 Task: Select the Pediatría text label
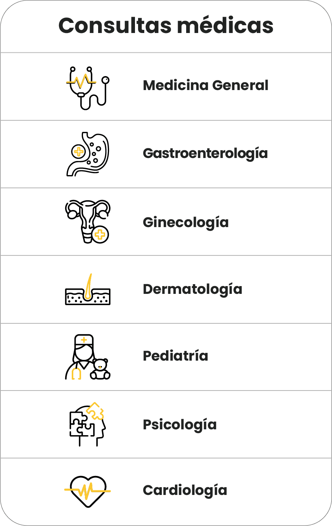click(175, 356)
